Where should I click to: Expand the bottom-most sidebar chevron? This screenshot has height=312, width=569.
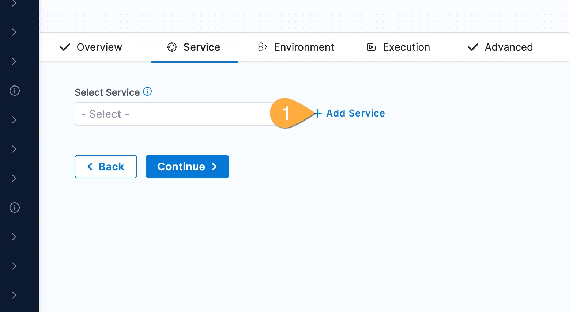[14, 295]
